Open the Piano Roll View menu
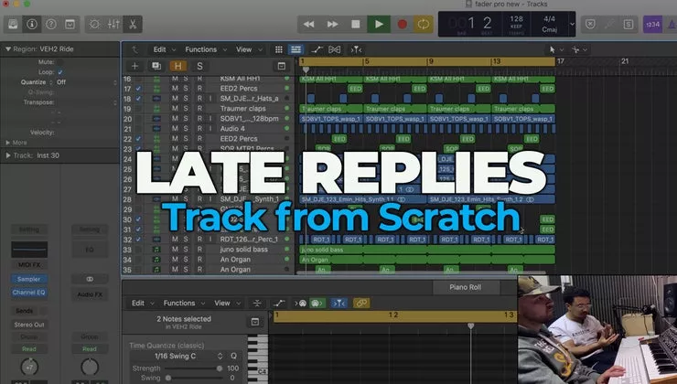 tap(227, 304)
